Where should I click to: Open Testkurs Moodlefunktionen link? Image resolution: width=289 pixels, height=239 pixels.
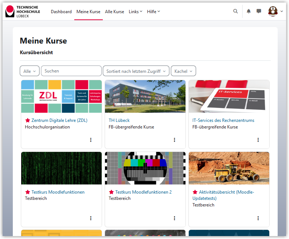tap(58, 192)
